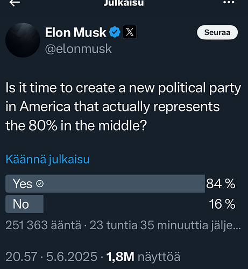
Task: Click the selected-vote checkmark next to Yes
Action: [40, 184]
